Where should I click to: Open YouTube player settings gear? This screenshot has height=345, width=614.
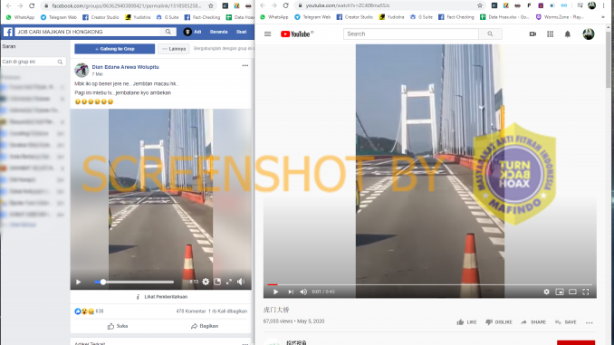tap(547, 292)
